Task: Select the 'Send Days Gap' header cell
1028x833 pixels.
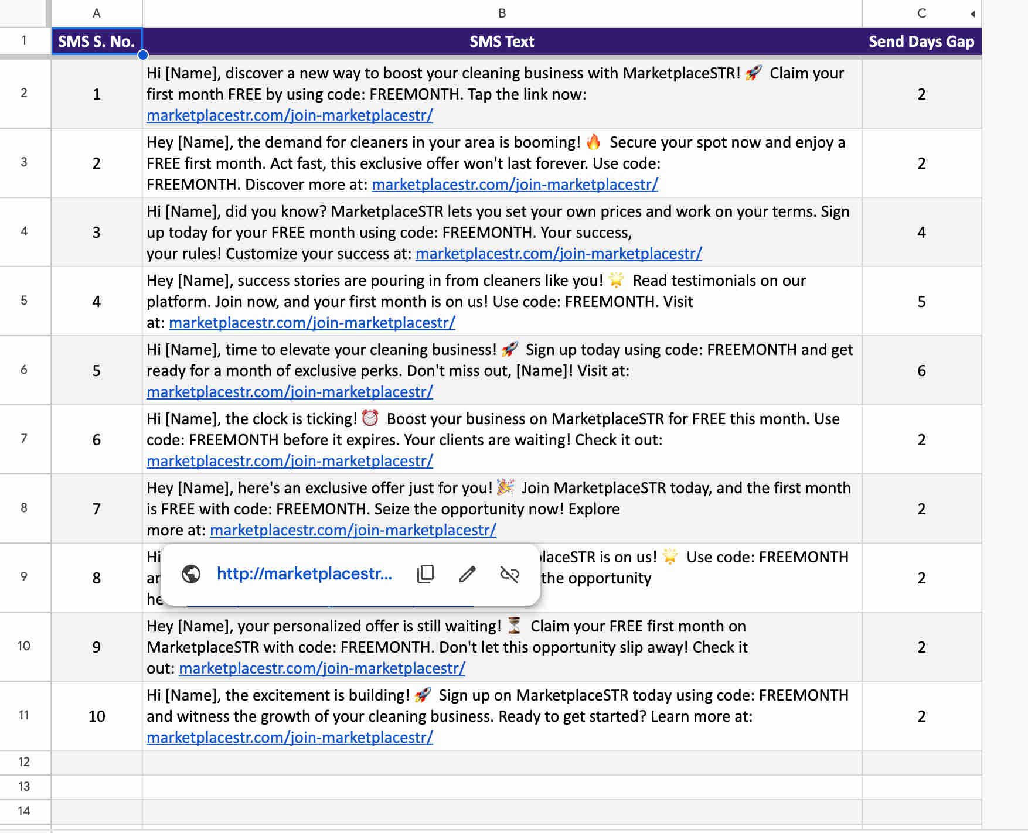Action: click(x=921, y=42)
